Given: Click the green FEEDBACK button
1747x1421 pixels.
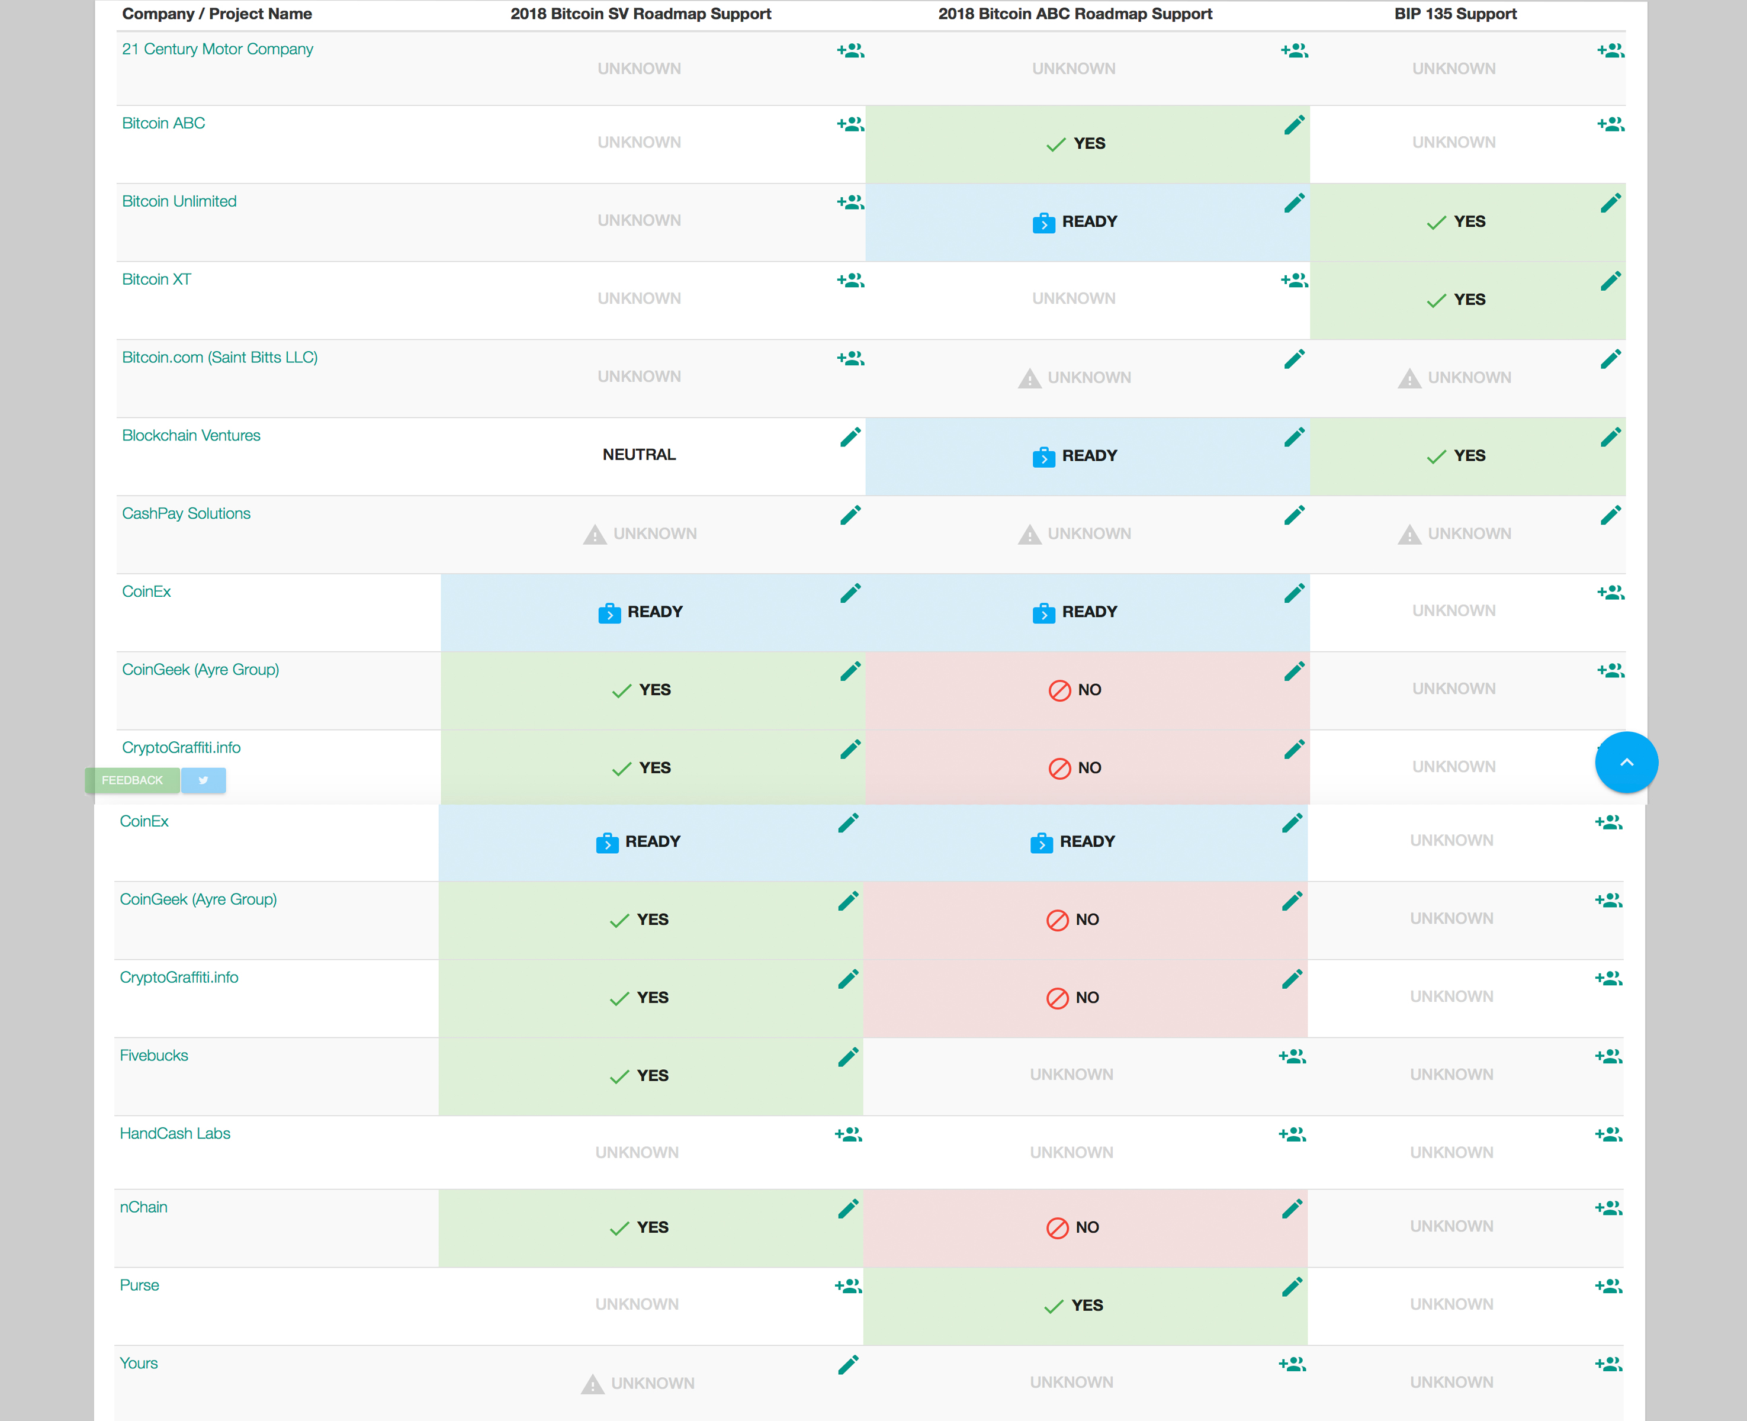Looking at the screenshot, I should [133, 780].
